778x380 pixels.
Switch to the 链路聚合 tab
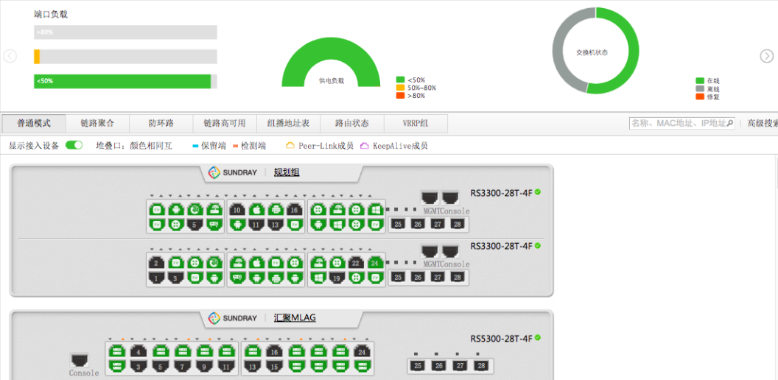(97, 124)
